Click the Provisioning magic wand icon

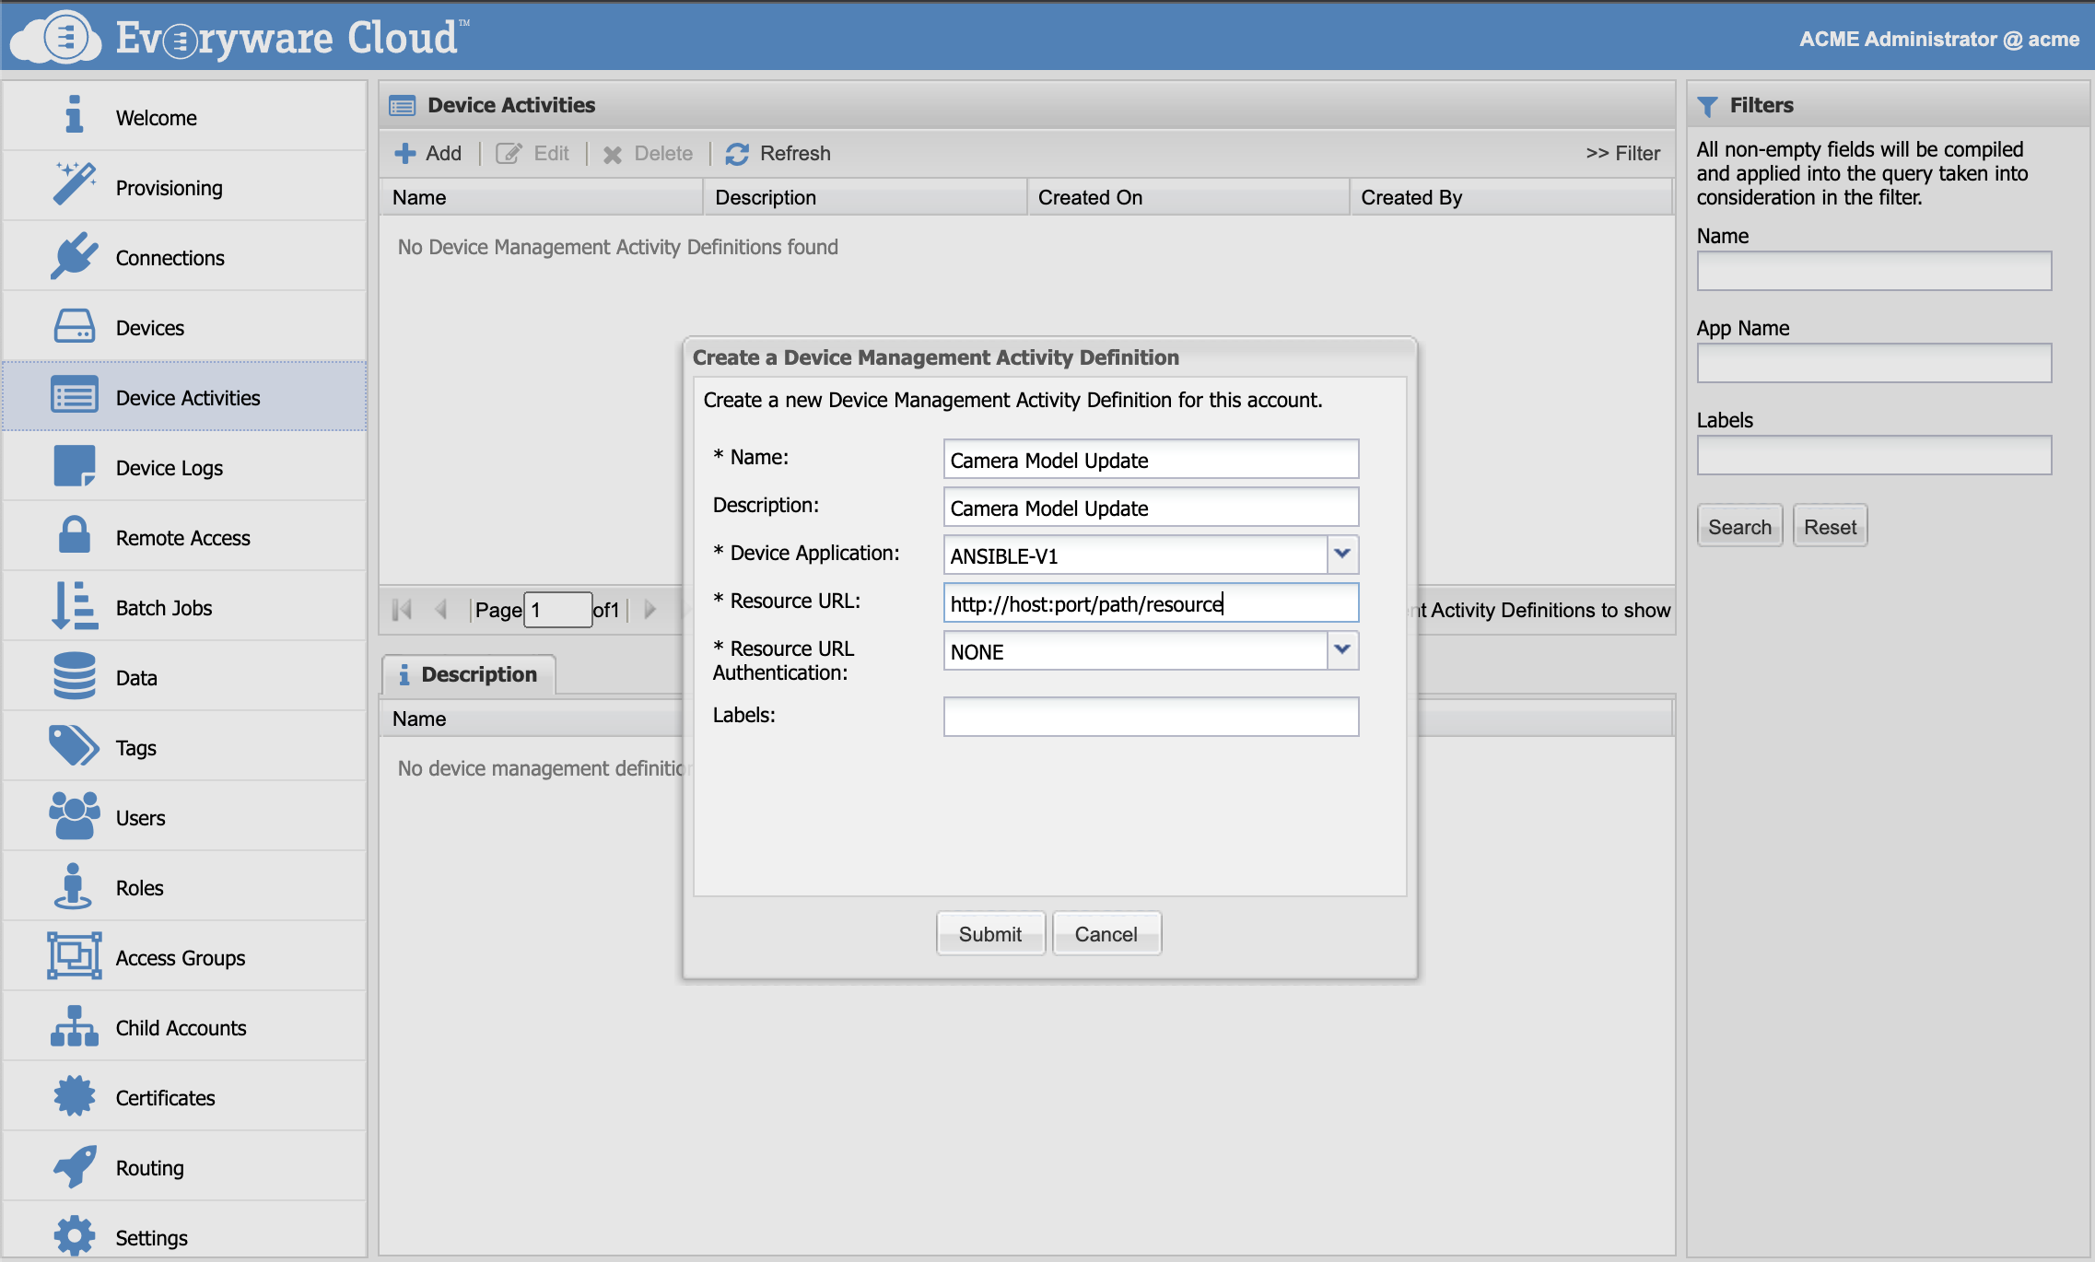click(x=74, y=185)
